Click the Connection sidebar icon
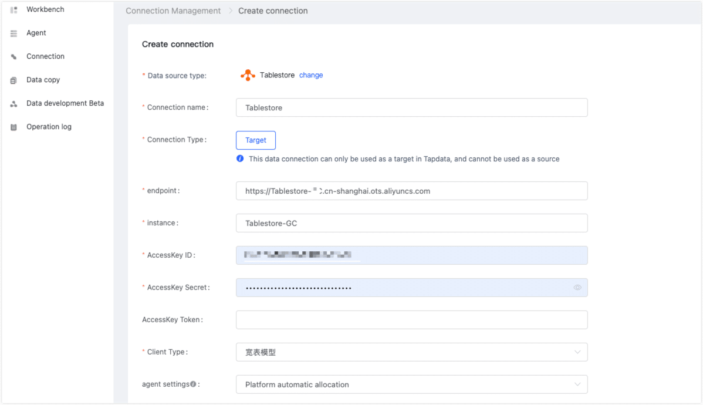Viewport: 703px width, 405px height. point(14,57)
